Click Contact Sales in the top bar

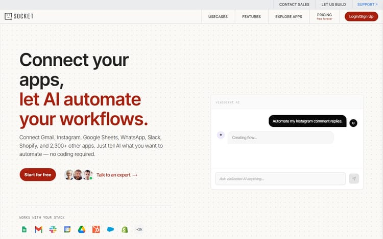294,5
